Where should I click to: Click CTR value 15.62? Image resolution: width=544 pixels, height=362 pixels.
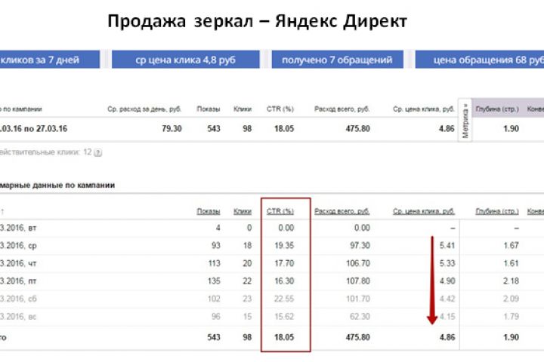[284, 316]
